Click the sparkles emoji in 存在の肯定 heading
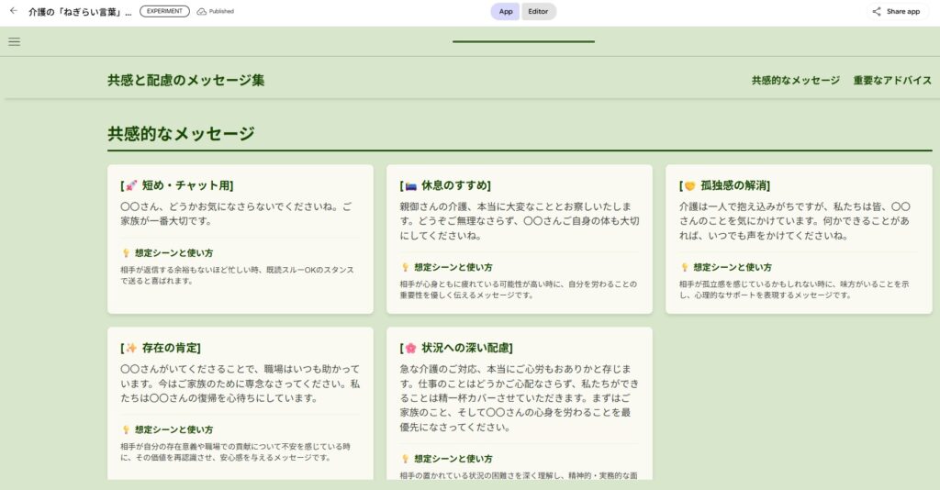940x490 pixels. click(x=131, y=348)
